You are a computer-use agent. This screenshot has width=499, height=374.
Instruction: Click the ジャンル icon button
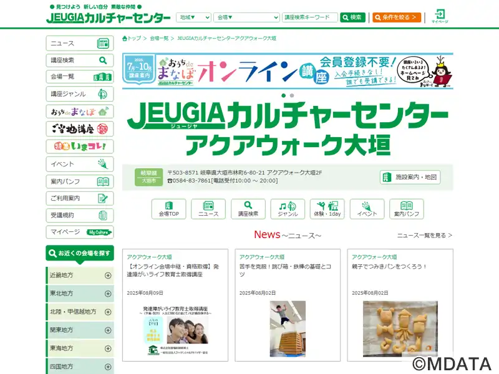288,209
